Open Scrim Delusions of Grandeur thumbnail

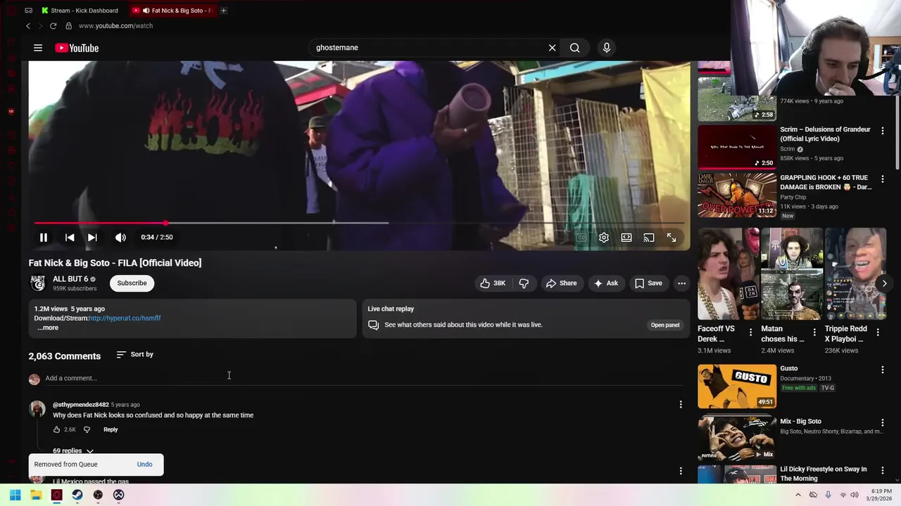(x=737, y=147)
